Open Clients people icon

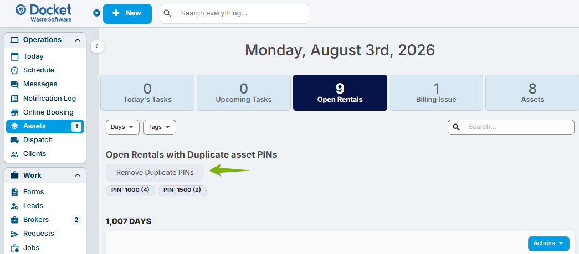pyautogui.click(x=14, y=154)
